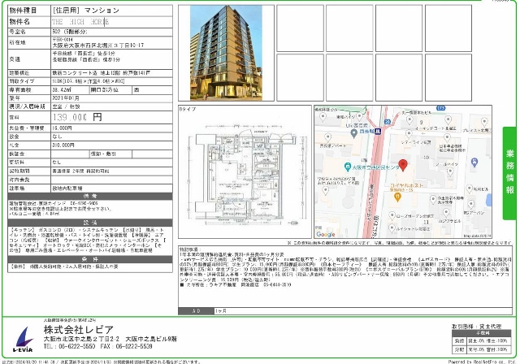Click the 取引態様 transaction type text
Screen dimensions: 520x364
point(476,327)
